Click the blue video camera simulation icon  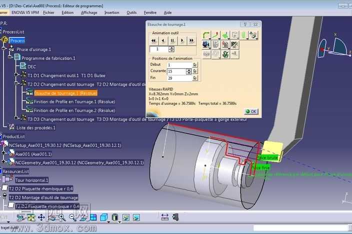click(x=206, y=45)
